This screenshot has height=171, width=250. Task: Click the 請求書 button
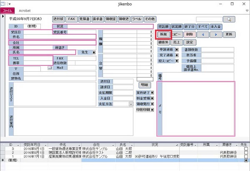(97, 19)
